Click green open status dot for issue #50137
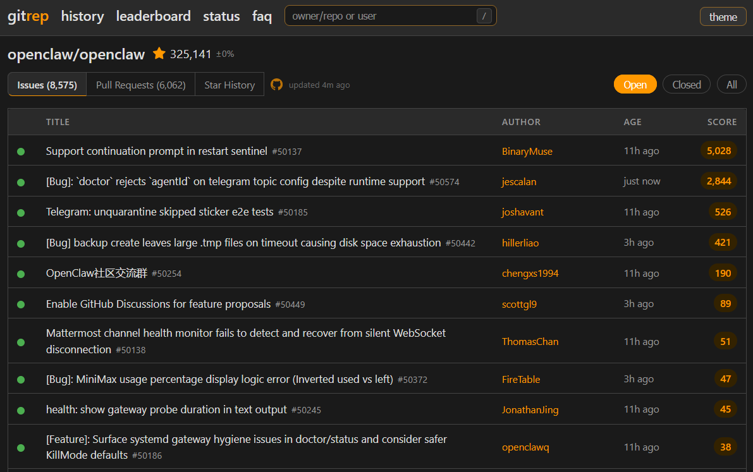 point(21,152)
